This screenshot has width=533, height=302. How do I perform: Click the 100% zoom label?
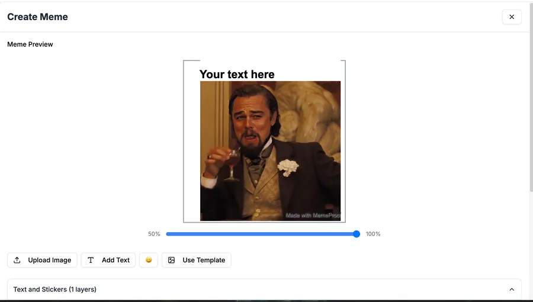click(x=373, y=234)
